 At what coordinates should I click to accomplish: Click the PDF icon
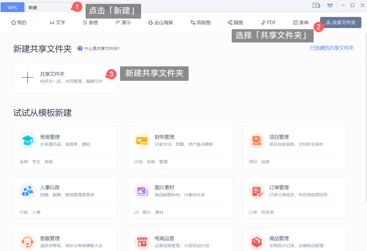click(x=263, y=22)
